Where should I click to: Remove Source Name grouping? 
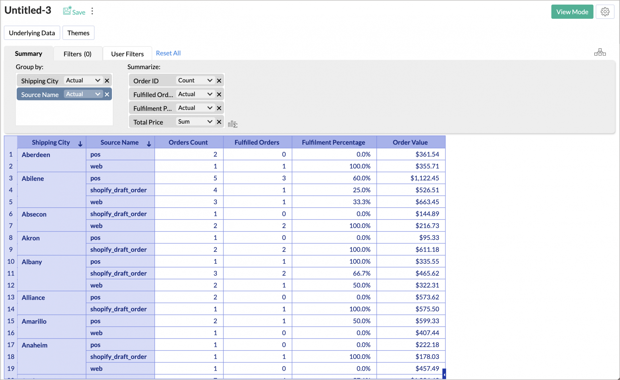[x=107, y=94]
